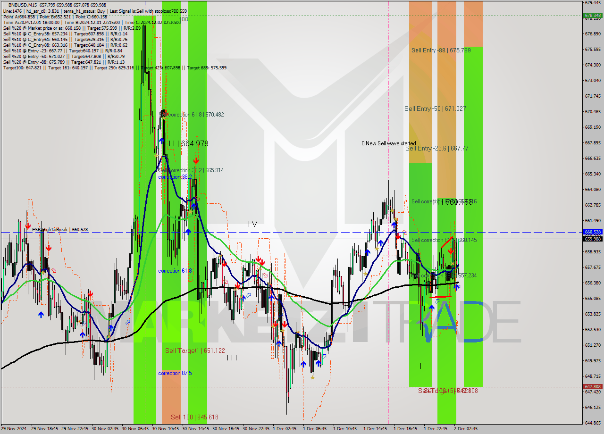Click the '1 Dec 10:45' time axis label
The width and height of the screenshot is (604, 434).
(345, 429)
